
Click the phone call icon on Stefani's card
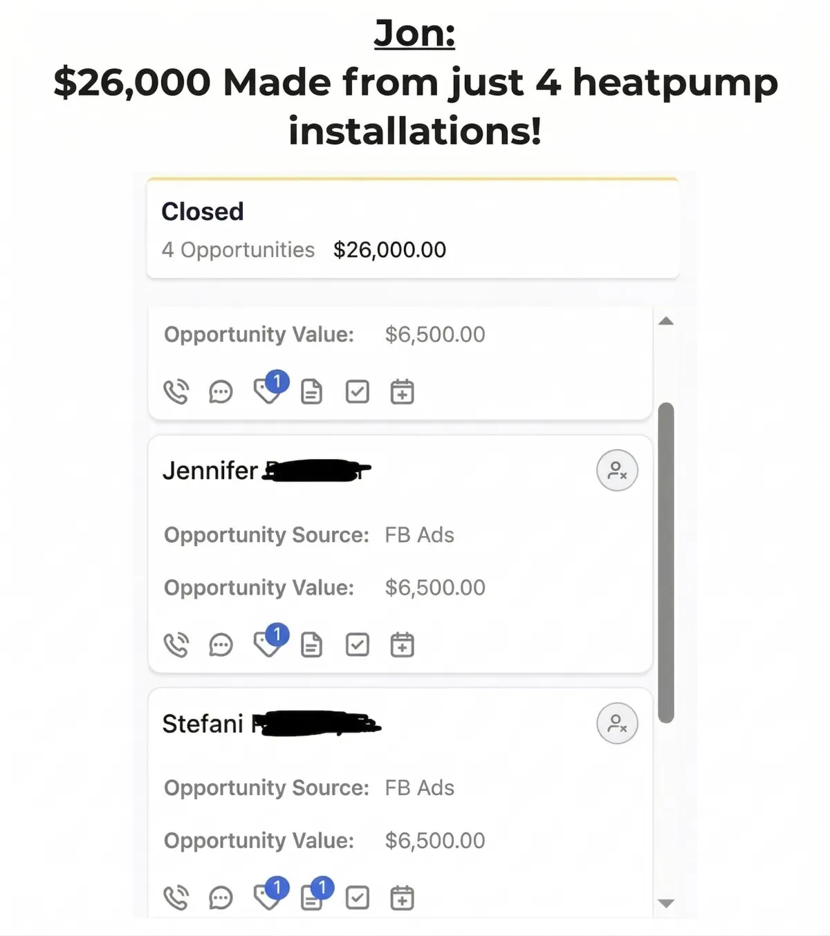coord(176,898)
